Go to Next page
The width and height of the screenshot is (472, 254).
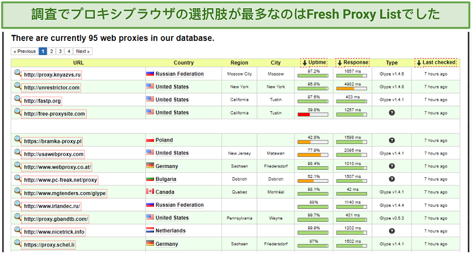(83, 52)
